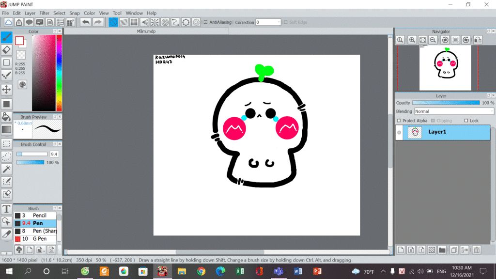This screenshot has height=279, width=496.
Task: Select the Pen (Sharp) brush
Action: (x=35, y=231)
